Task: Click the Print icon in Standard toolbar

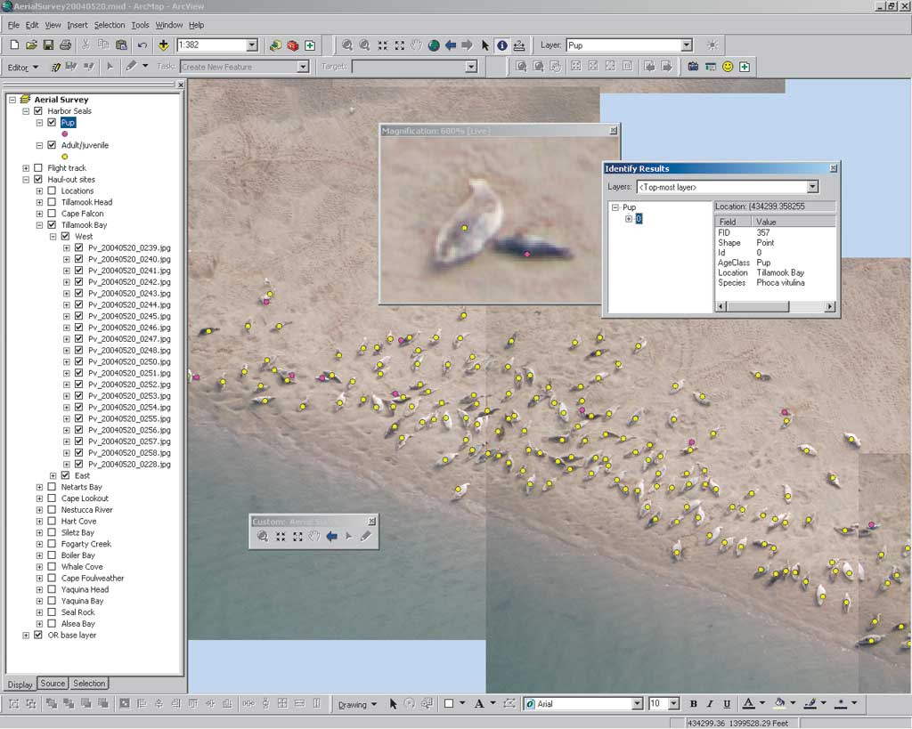Action: click(66, 45)
